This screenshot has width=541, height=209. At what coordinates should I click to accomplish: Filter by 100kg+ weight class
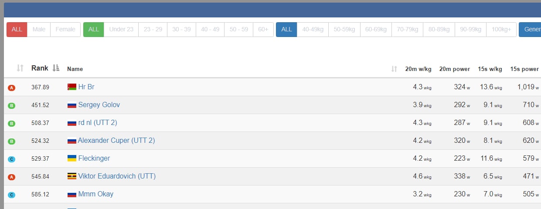(501, 30)
